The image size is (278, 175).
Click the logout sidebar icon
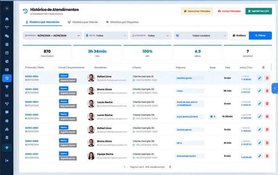(7, 161)
